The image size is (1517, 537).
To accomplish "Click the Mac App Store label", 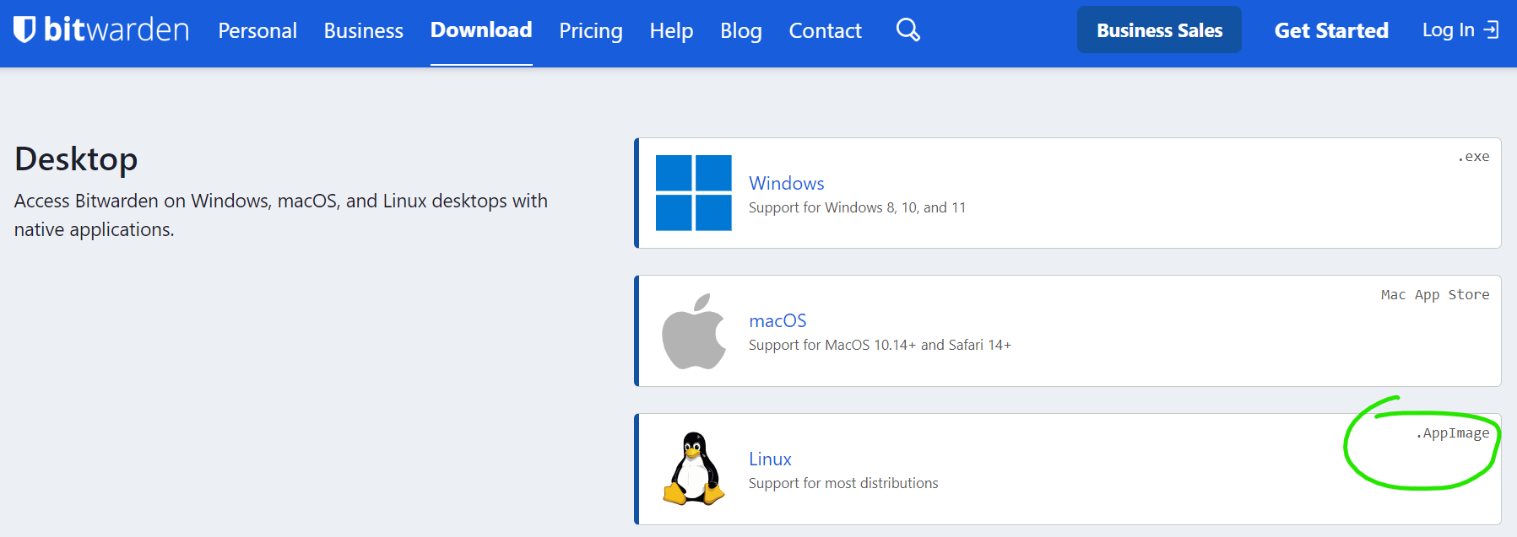I will (x=1434, y=295).
